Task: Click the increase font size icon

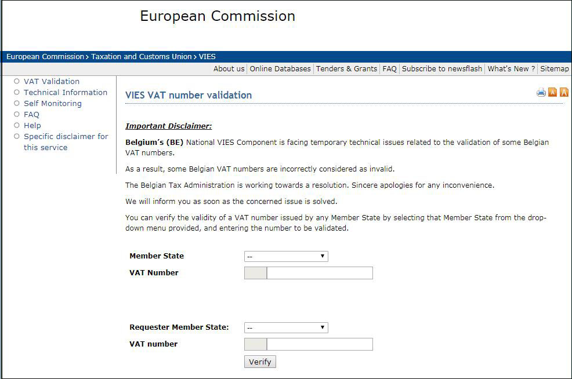Action: coord(563,92)
